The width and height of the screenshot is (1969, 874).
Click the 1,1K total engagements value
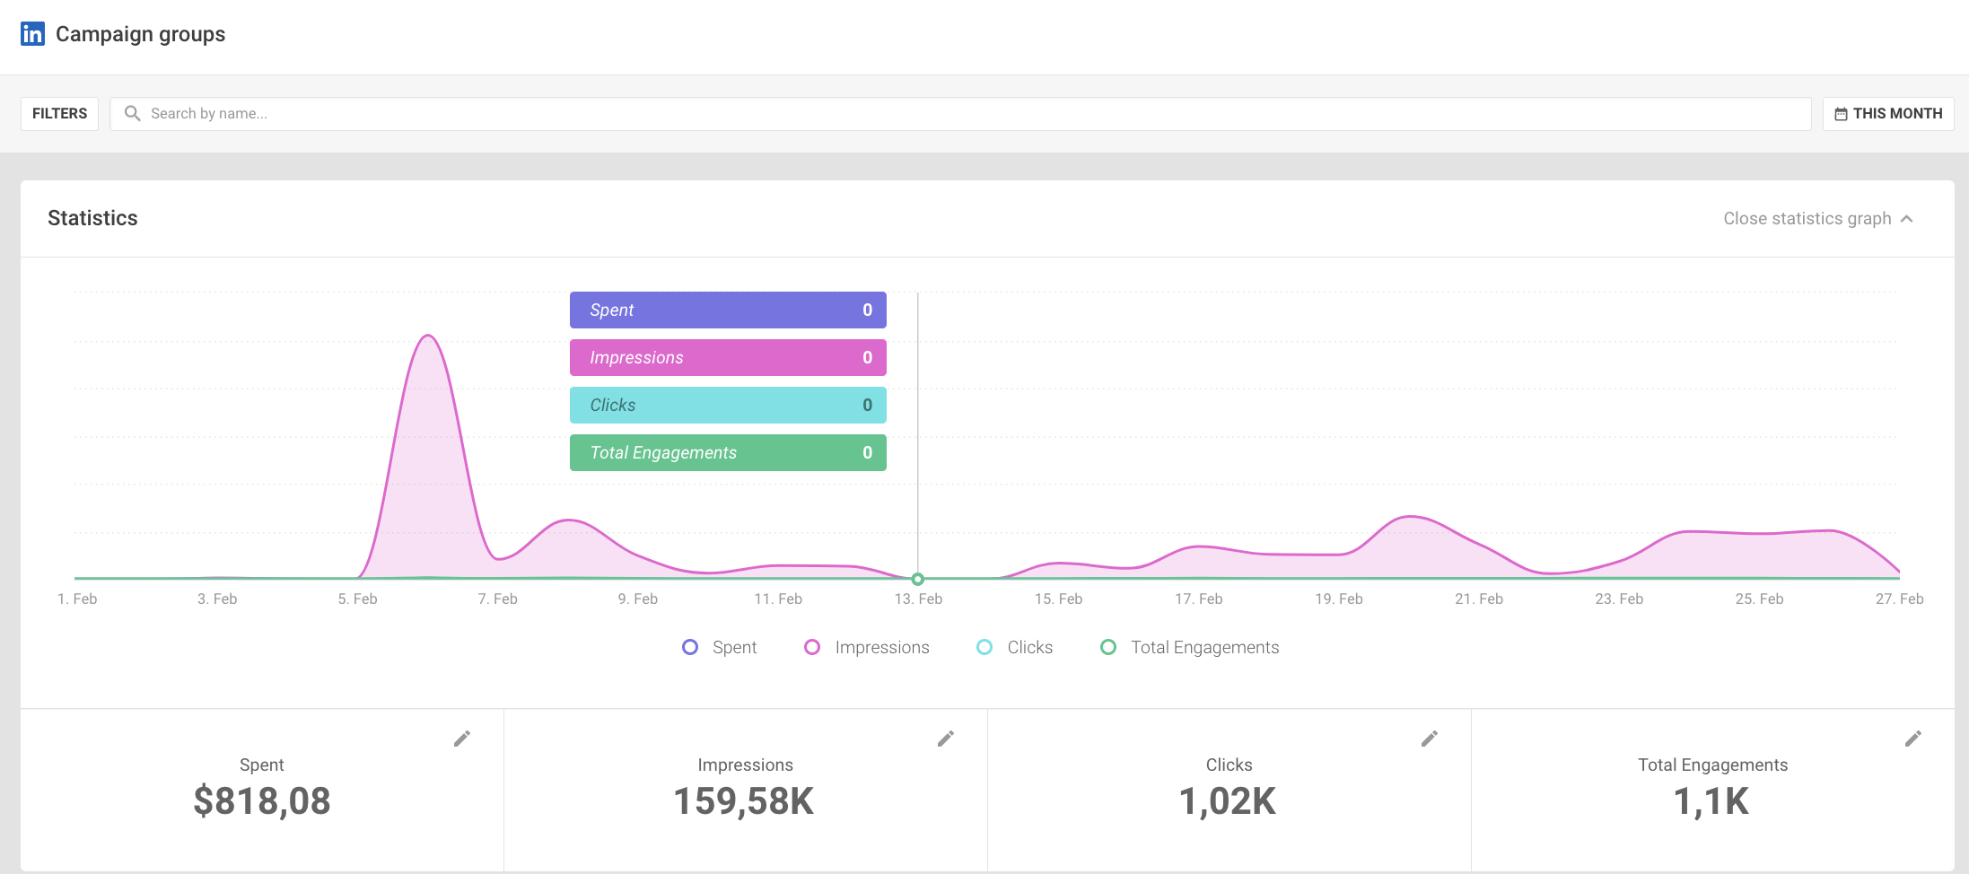[1711, 800]
